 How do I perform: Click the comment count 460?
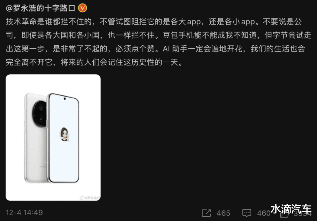(264, 213)
